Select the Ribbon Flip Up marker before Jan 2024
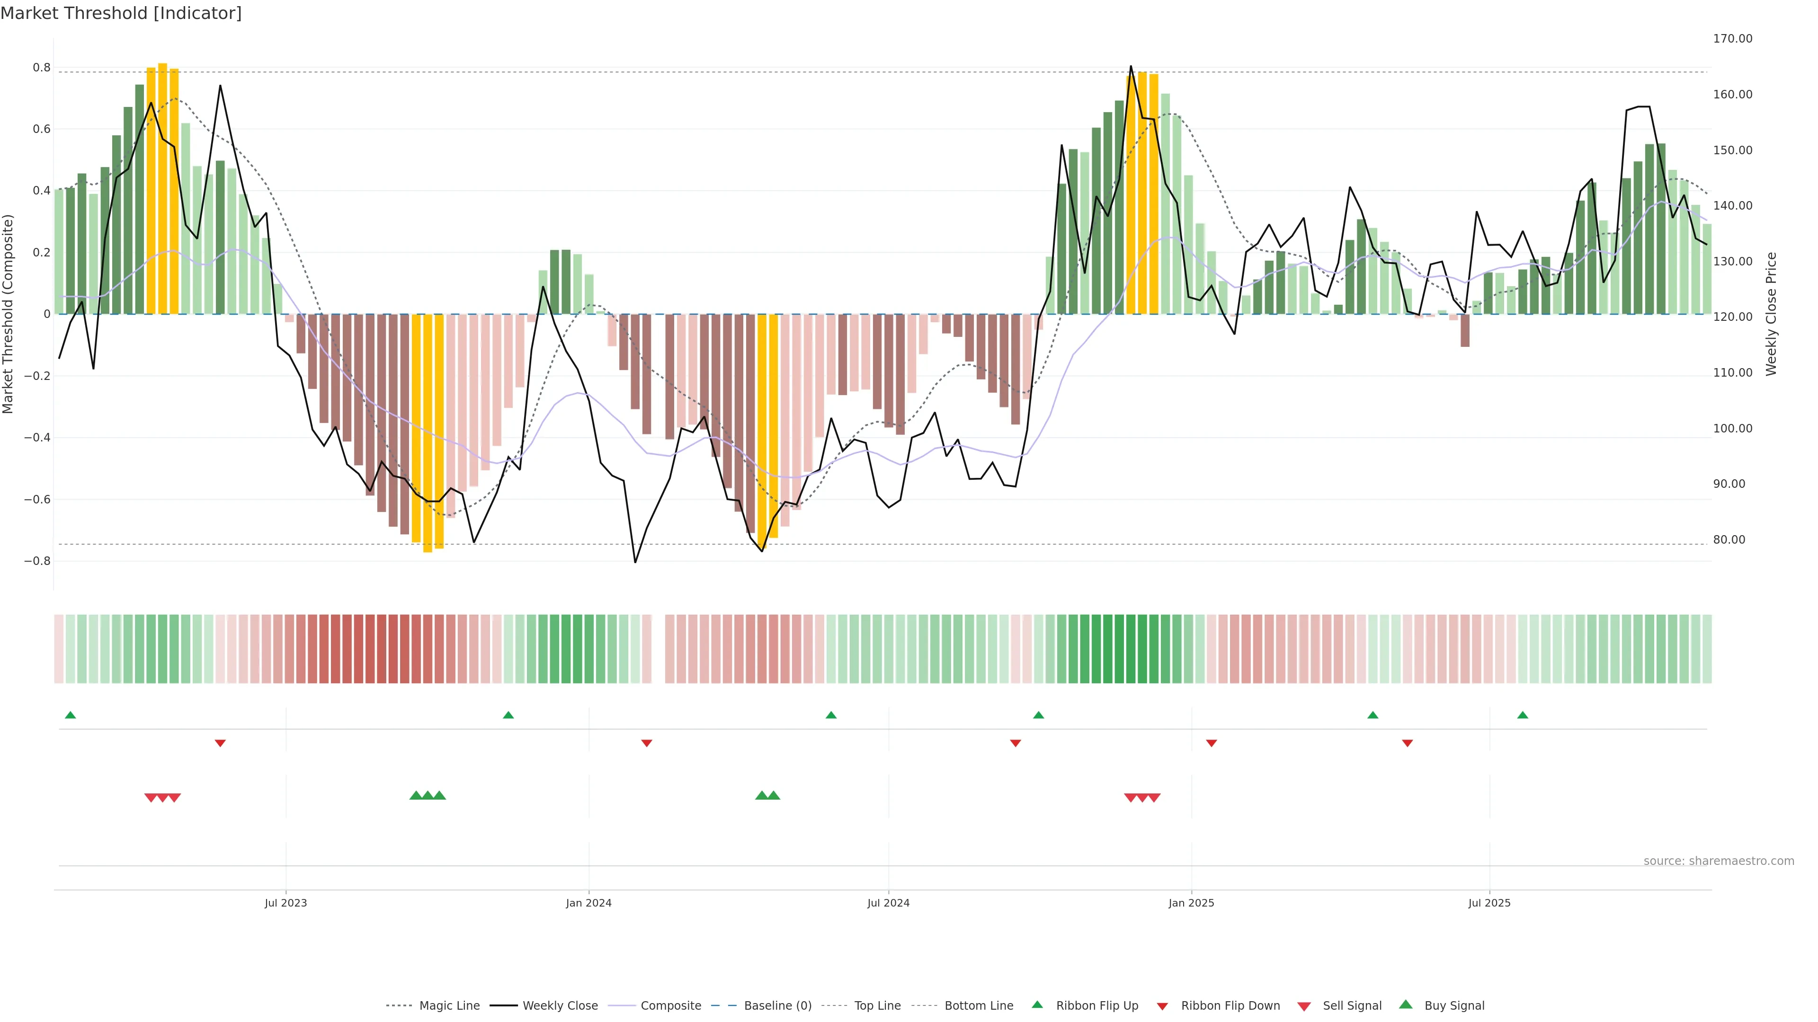1818x1022 pixels. point(508,715)
